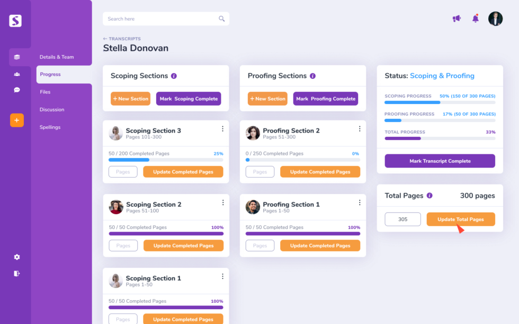Click the orange plus add button

[17, 121]
